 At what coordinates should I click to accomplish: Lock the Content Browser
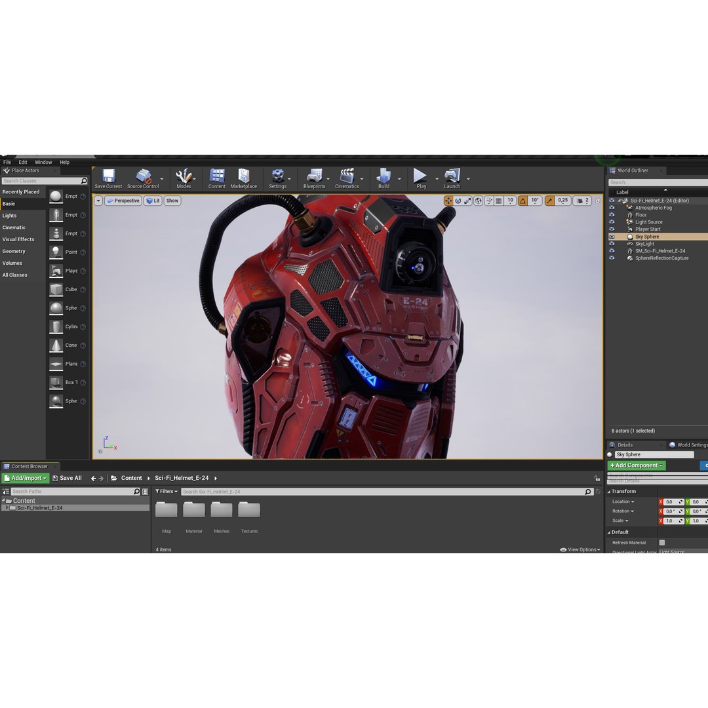pos(597,478)
